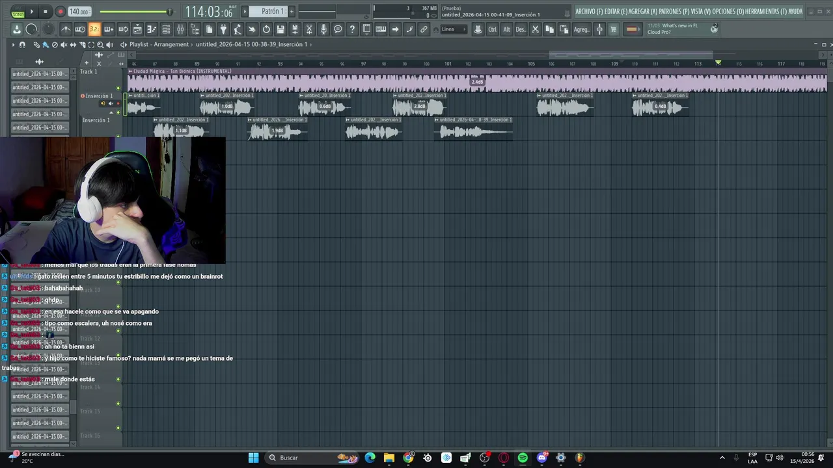Screen dimensions: 833x468
Task: Click the undo history circular arrow icon
Action: coord(266,29)
